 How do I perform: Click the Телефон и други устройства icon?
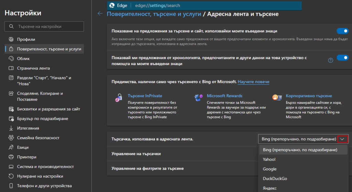click(x=11, y=186)
